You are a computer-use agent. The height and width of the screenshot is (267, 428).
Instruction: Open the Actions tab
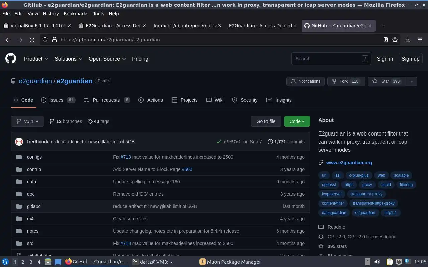[150, 100]
